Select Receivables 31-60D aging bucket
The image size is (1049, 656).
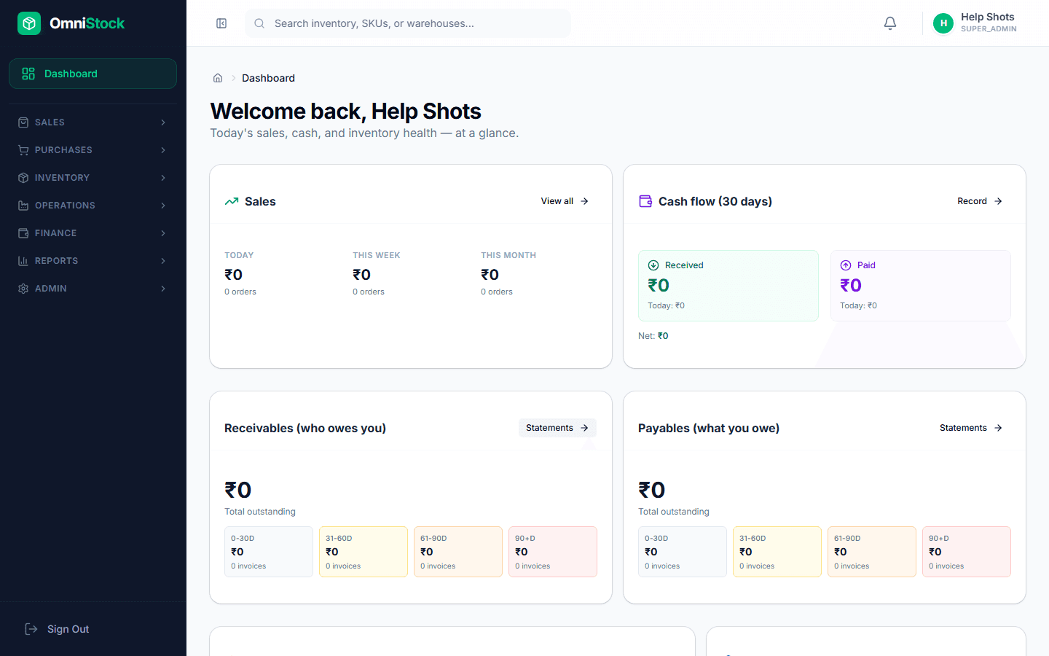[x=364, y=552]
